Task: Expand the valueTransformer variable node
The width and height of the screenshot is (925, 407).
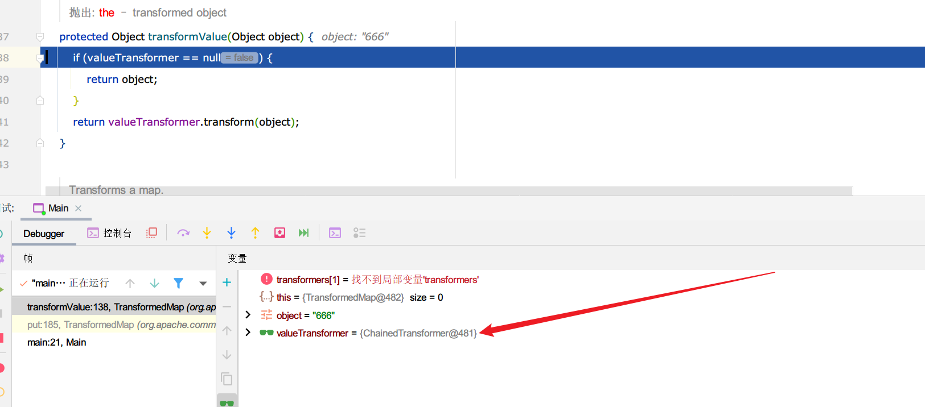Action: click(x=248, y=333)
